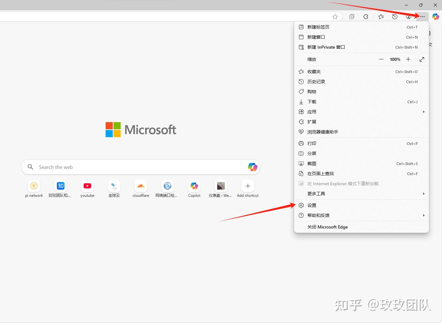442x323 pixels.
Task: Open 新建 InPrivate 窗口 from the menu
Action: tap(326, 47)
